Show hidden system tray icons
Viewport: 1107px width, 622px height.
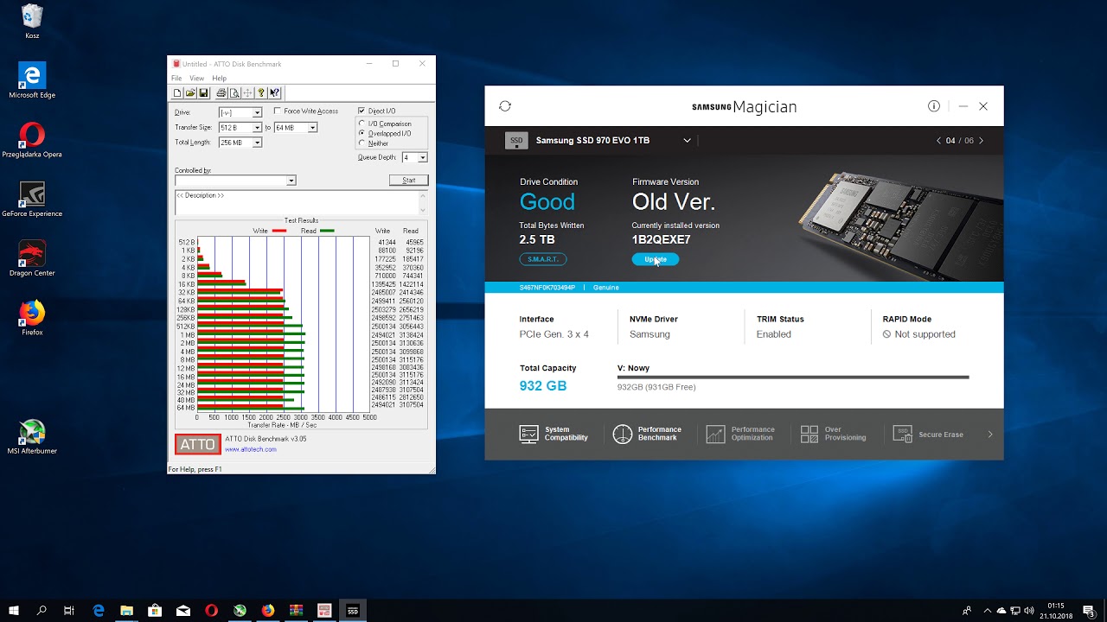988,611
